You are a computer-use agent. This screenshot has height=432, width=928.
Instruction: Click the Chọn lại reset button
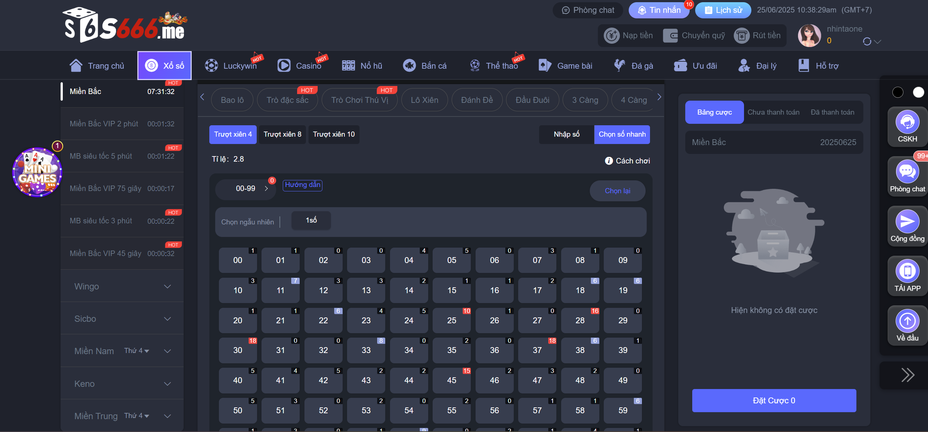[617, 191]
